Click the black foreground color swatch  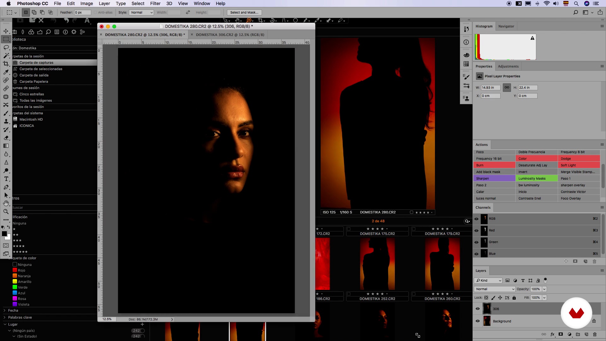point(4,234)
